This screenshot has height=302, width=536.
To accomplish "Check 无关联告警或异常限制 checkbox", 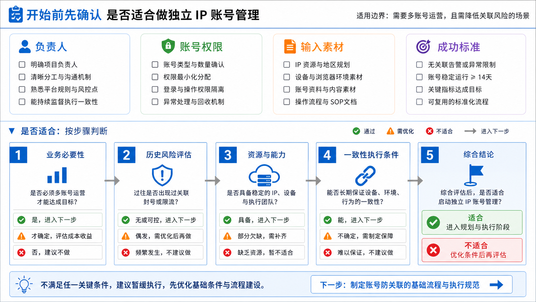I will 419,65.
